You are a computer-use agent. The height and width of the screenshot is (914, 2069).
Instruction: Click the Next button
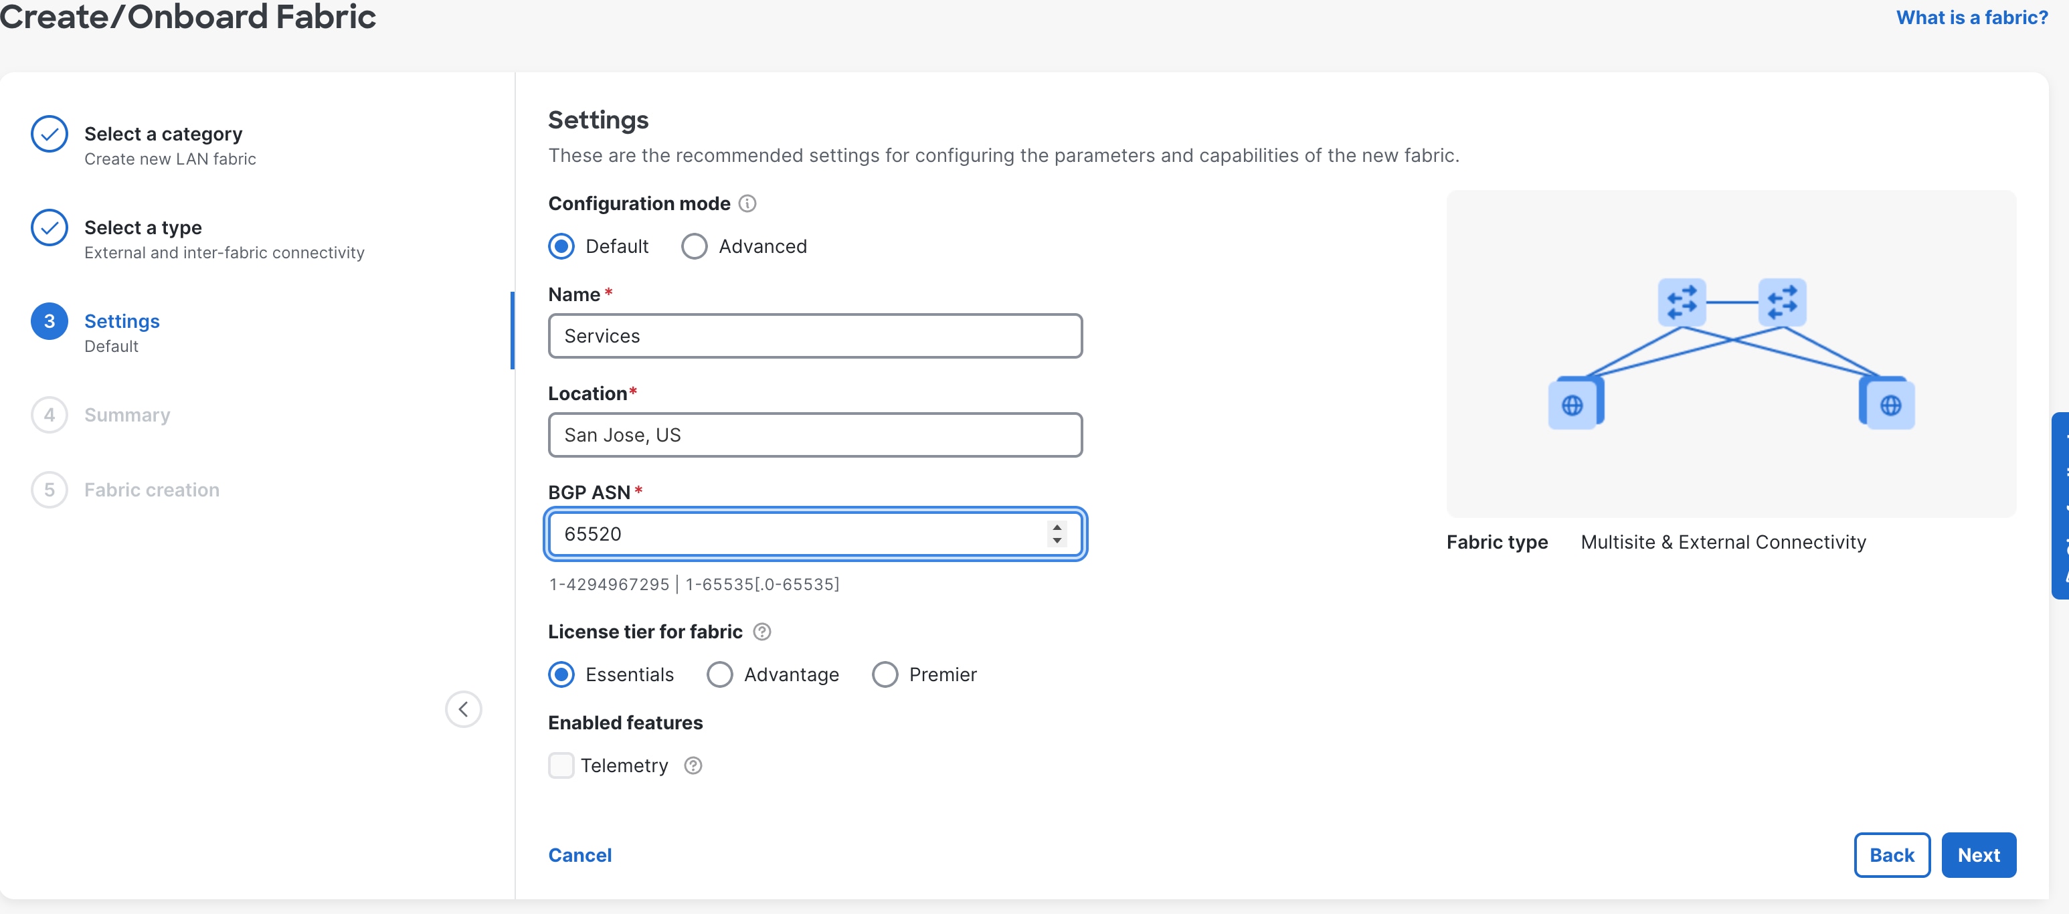coord(1977,855)
